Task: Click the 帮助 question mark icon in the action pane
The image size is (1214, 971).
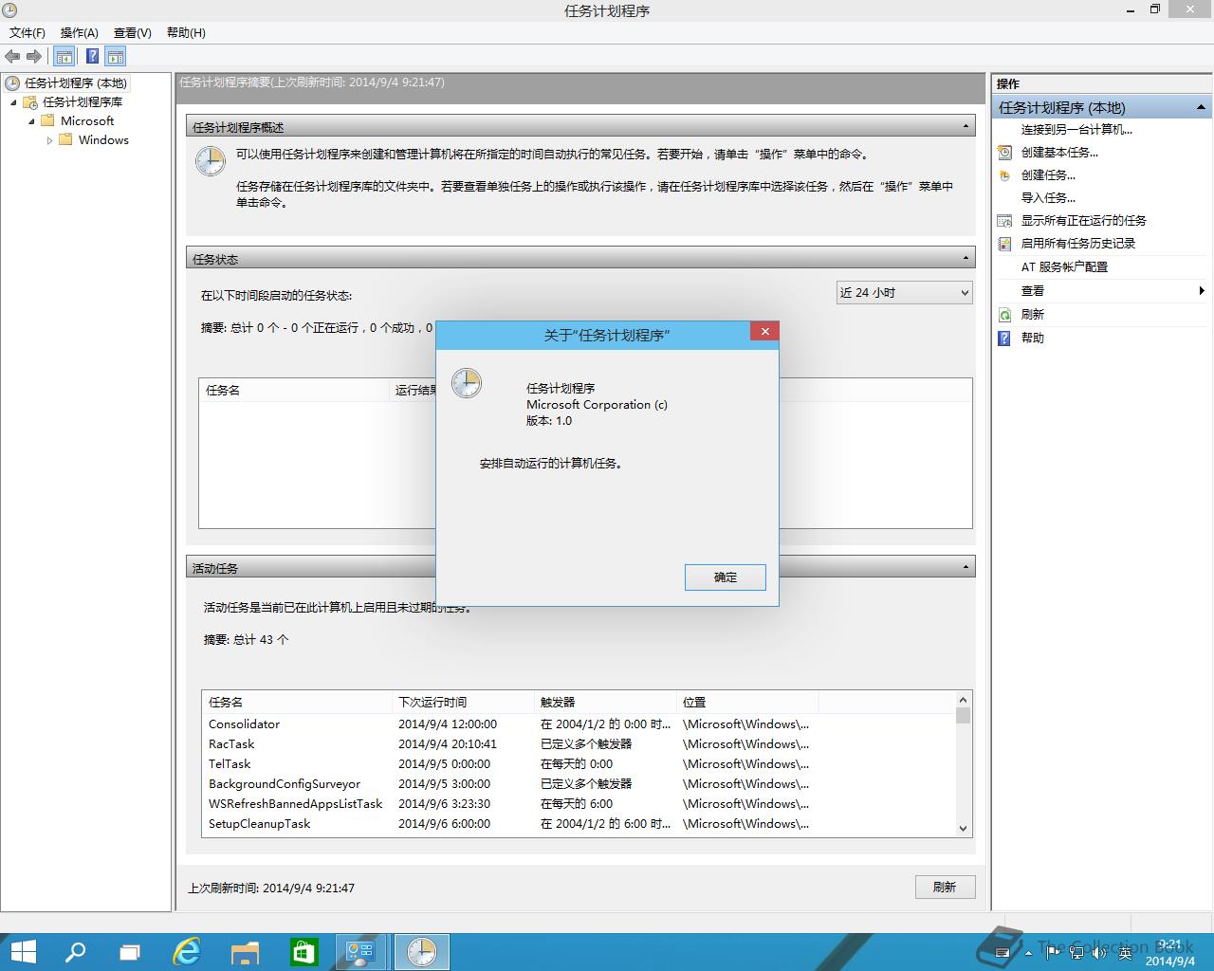Action: click(x=1005, y=339)
